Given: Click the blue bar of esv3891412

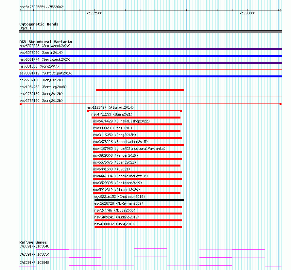Looking at the screenshot, I should click(x=150, y=76).
